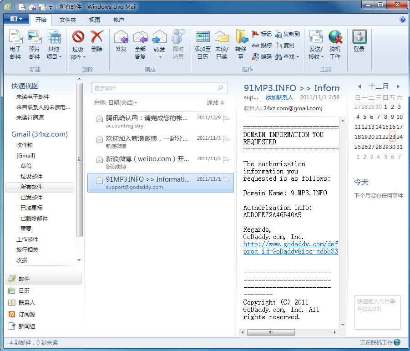This screenshot has height=351, width=410.
Task: Open the 已发邮件 folder
Action: point(31,197)
